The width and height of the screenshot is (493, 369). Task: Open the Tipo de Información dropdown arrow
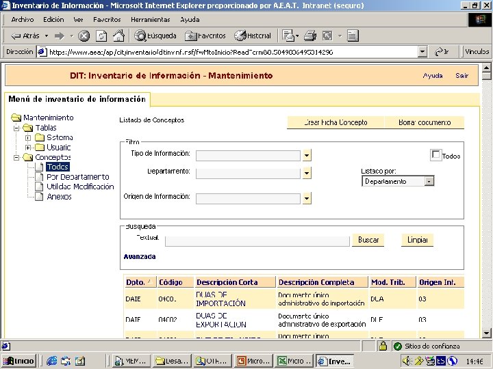(x=307, y=155)
